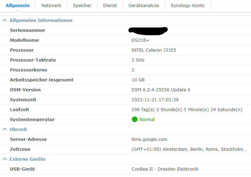Click the Uhrzeit section heading

click(18, 129)
